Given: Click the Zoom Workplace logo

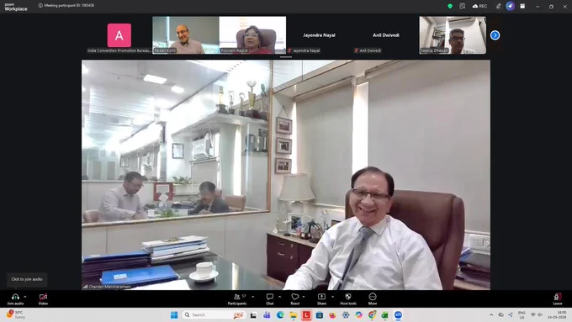Looking at the screenshot, I should click(x=16, y=7).
